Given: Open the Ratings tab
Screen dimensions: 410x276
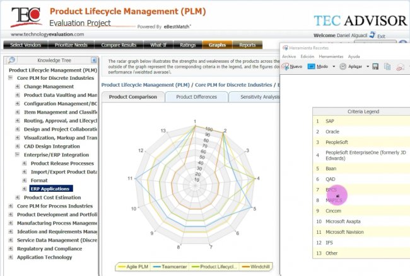Looking at the screenshot, I should pyautogui.click(x=188, y=45).
